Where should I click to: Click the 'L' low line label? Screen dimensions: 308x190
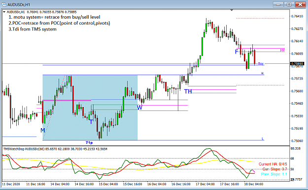point(263,139)
